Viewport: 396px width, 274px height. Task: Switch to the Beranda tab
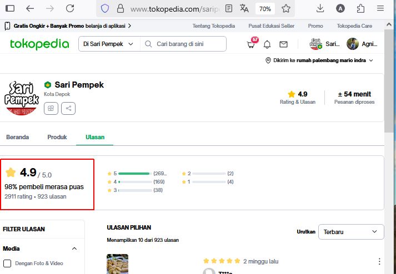coord(17,137)
